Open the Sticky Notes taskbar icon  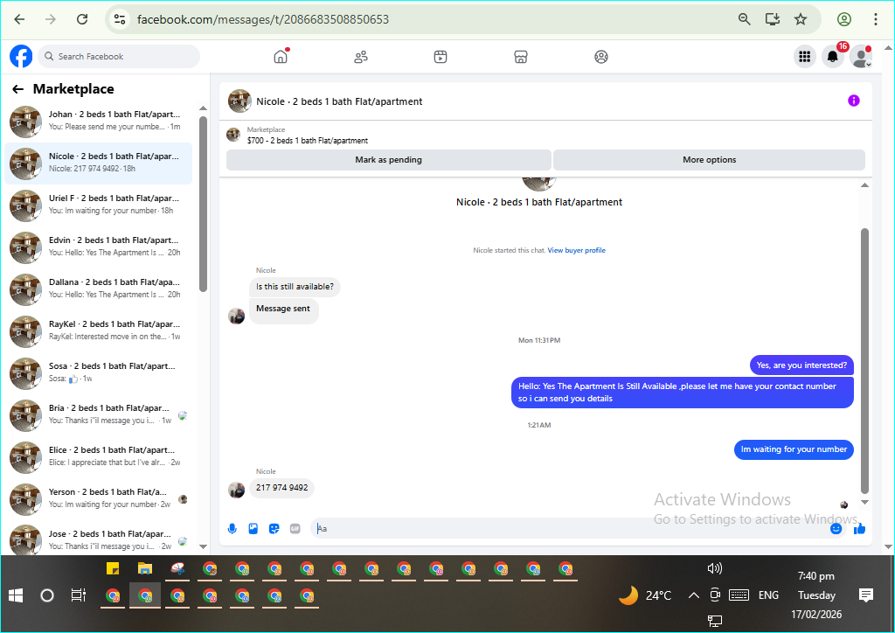113,568
